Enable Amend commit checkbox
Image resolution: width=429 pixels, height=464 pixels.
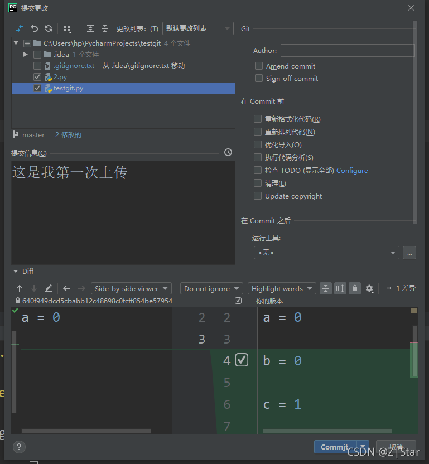[x=259, y=66]
